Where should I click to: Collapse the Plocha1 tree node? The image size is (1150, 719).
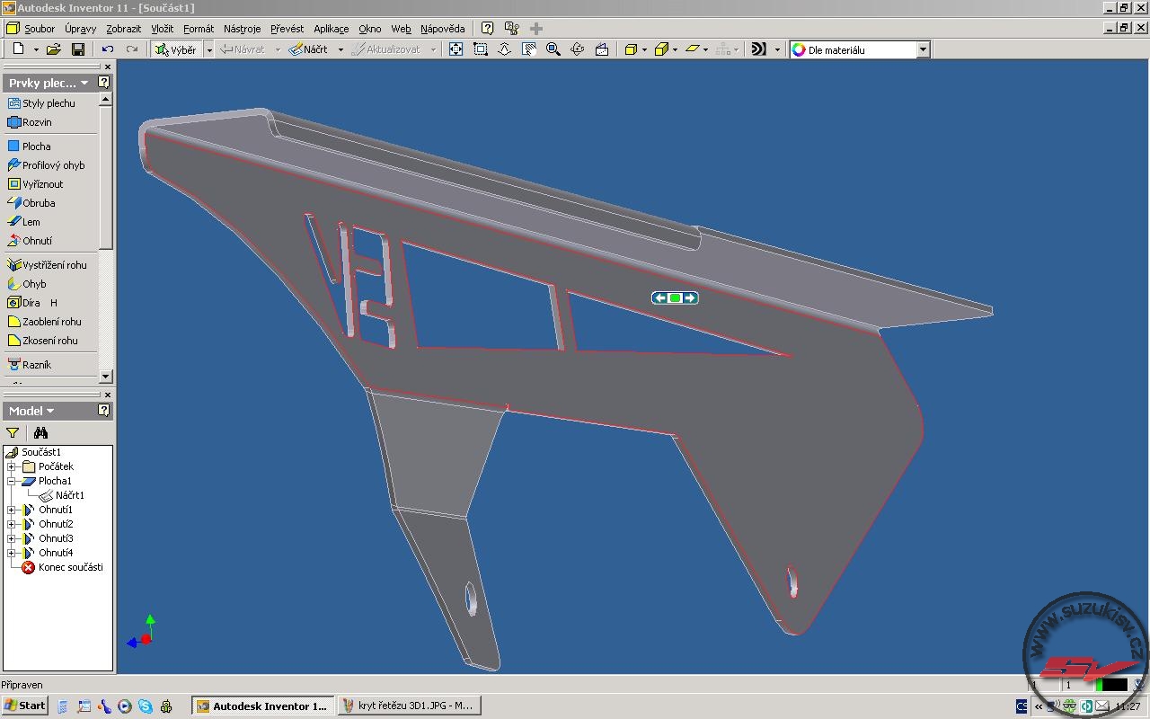click(11, 481)
